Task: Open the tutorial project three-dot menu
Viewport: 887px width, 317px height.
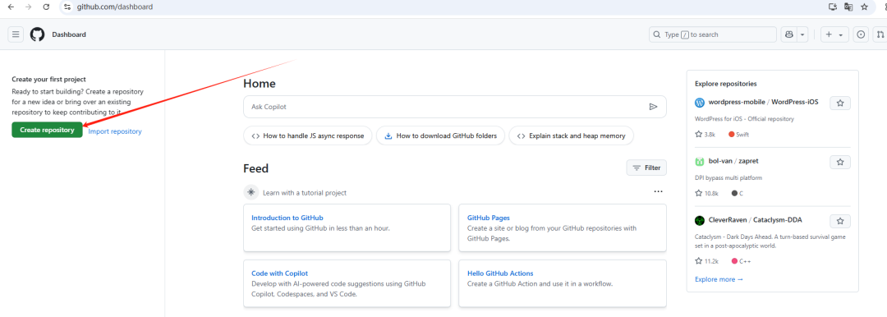Action: [658, 192]
